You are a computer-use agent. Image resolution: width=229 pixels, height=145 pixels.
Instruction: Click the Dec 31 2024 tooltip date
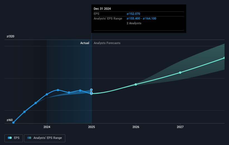point(102,9)
